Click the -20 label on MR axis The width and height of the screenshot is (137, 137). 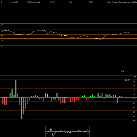pyautogui.click(x=134, y=103)
